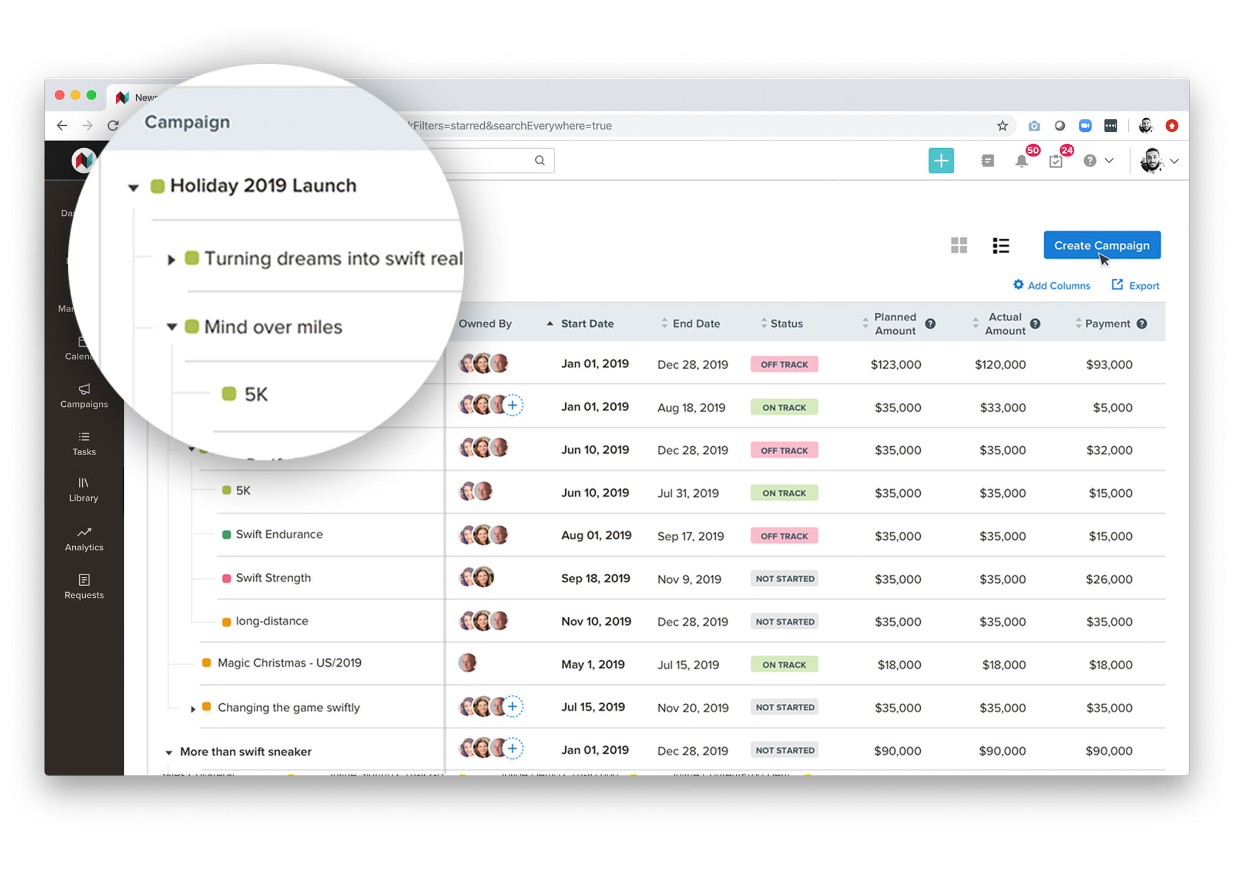Open Swift Endurance campaign
Viewport: 1234px width, 882px height.
coord(279,534)
